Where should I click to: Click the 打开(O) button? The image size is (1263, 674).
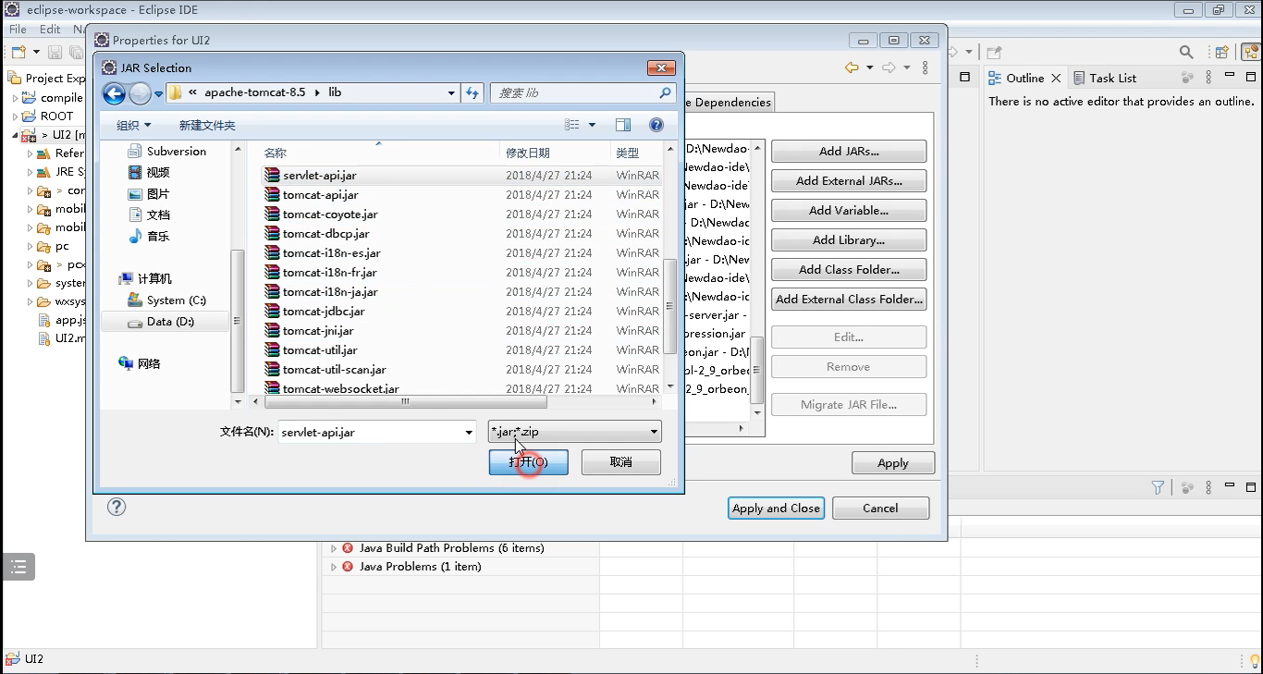coord(528,462)
